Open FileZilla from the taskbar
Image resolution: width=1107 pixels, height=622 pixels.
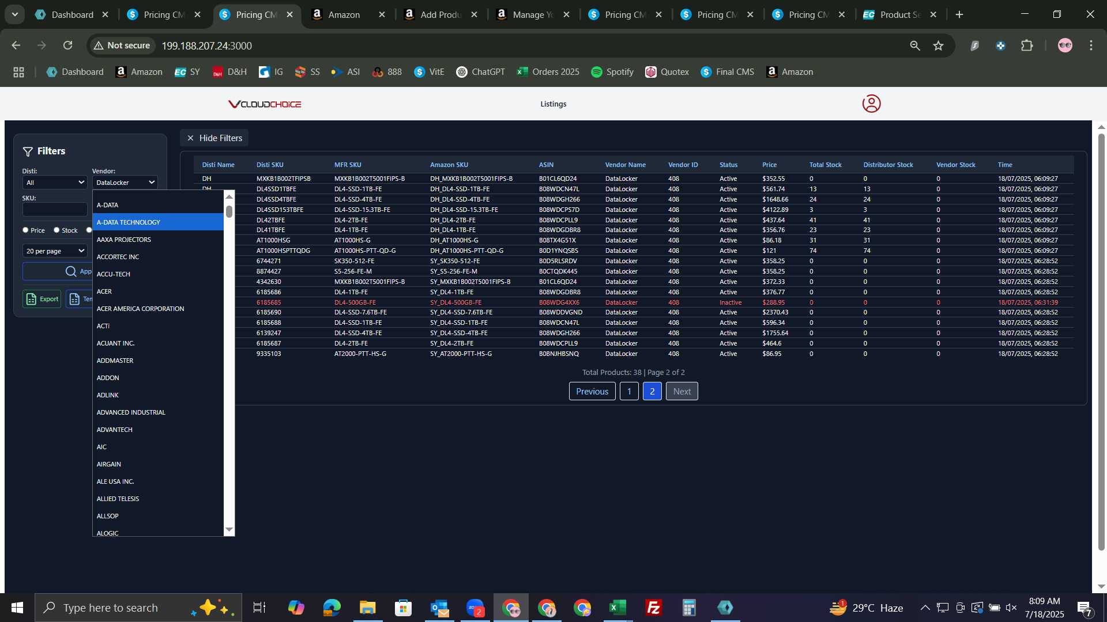tap(653, 608)
